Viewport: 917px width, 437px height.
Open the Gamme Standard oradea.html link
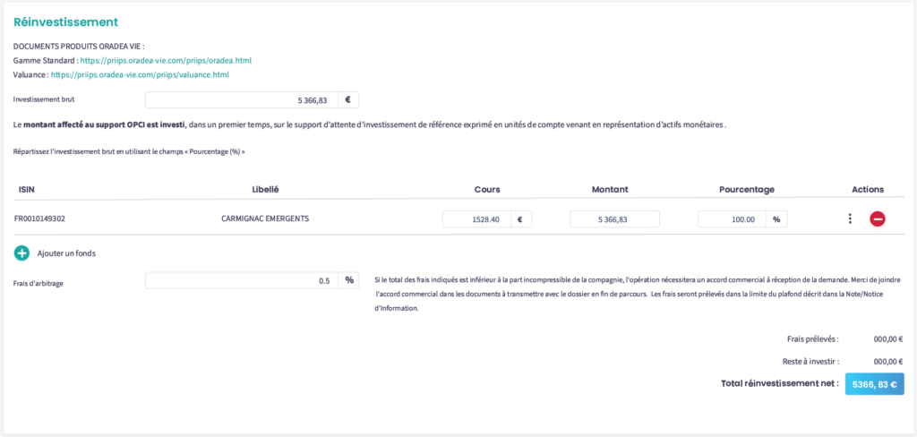click(166, 61)
